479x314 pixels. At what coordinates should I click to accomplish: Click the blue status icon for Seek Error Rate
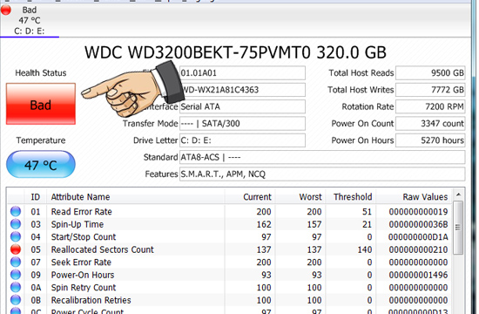click(16, 262)
